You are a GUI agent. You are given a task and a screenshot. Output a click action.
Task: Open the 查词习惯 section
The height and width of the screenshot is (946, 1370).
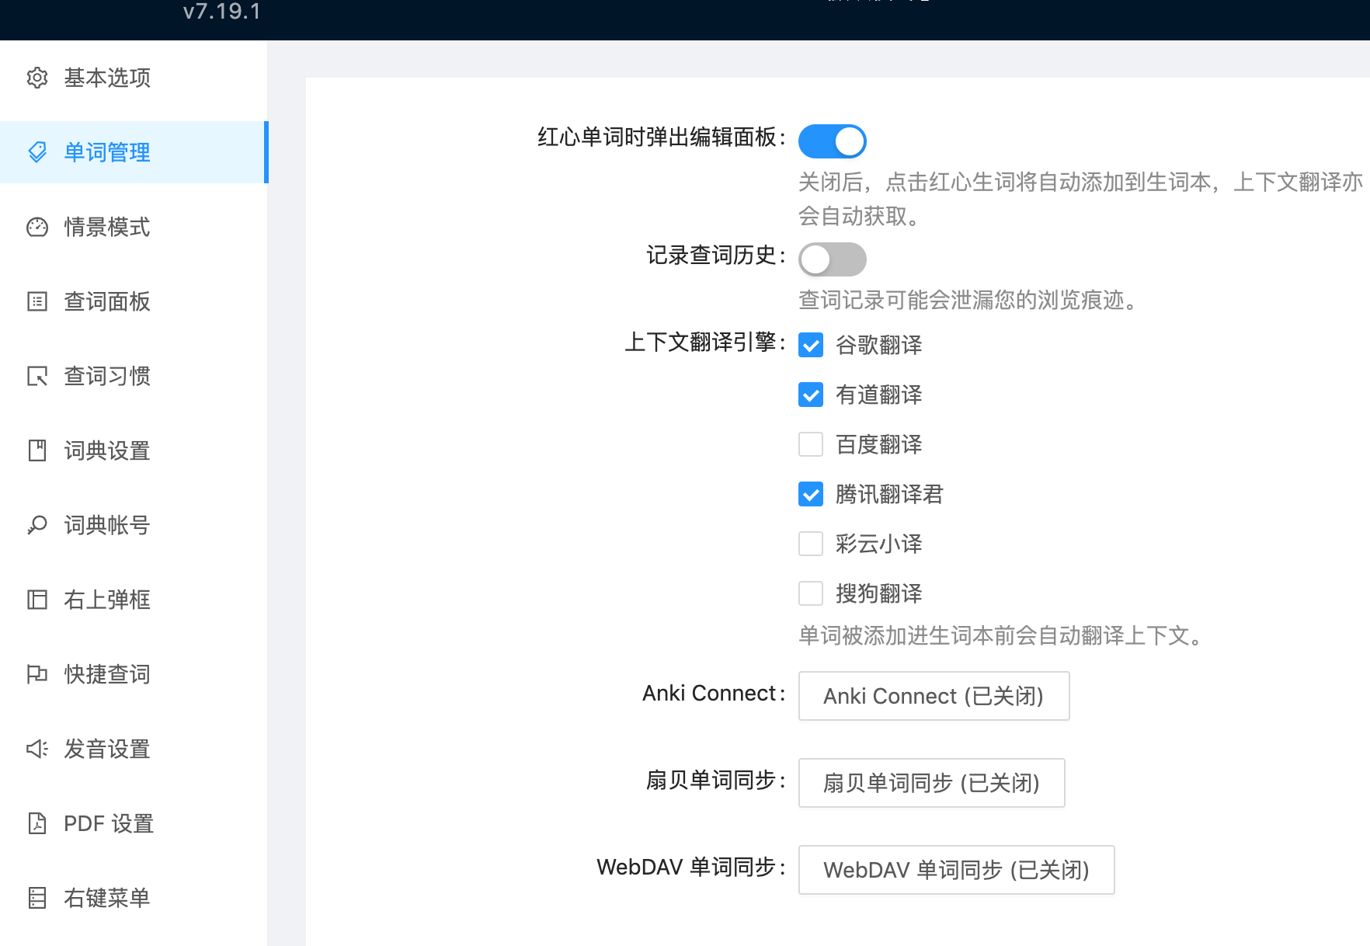[x=134, y=376]
